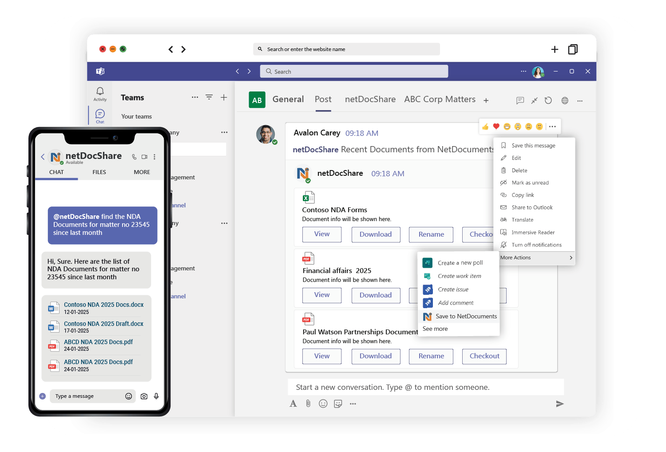Viewport: 666px width, 452px height.
Task: Click the plus icon to add a team
Action: [224, 97]
